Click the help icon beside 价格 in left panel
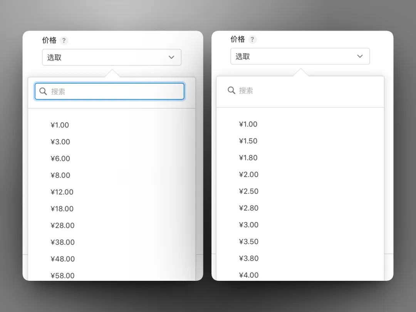Image resolution: width=416 pixels, height=312 pixels. click(64, 40)
